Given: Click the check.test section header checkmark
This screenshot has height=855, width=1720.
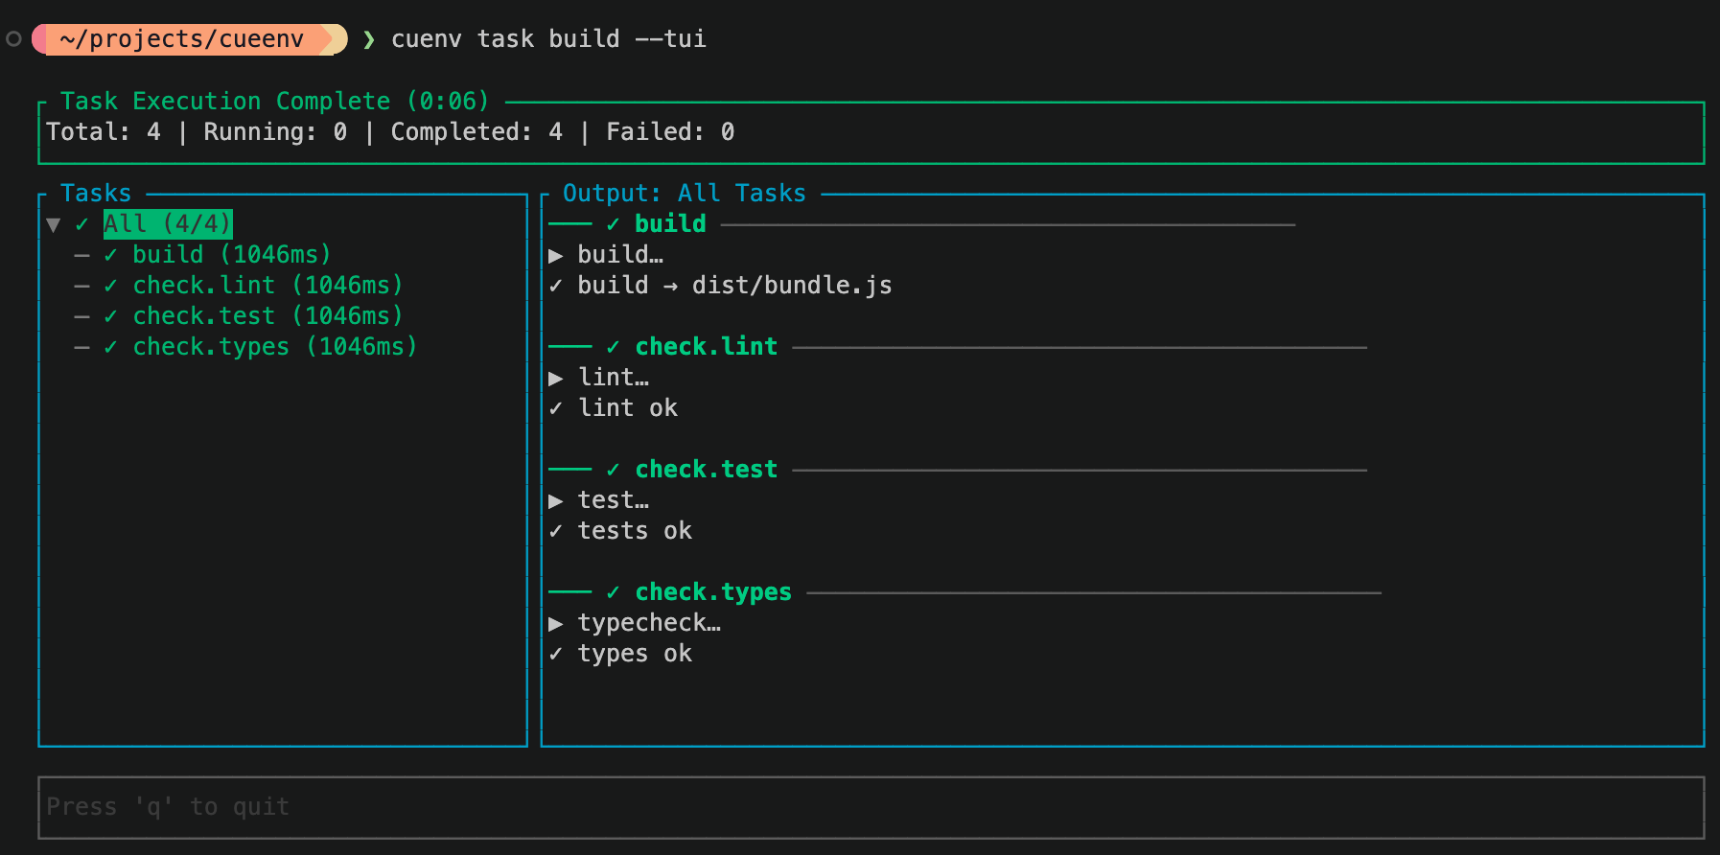Looking at the screenshot, I should point(614,470).
